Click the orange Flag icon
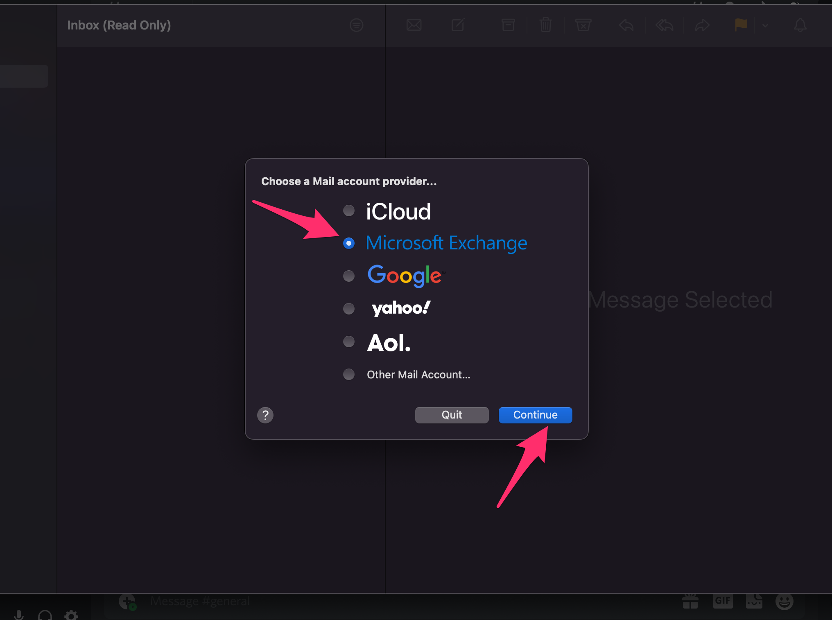The height and width of the screenshot is (620, 832). (741, 25)
